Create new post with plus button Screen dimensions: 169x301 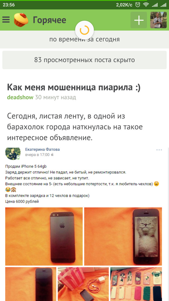[x=139, y=20]
